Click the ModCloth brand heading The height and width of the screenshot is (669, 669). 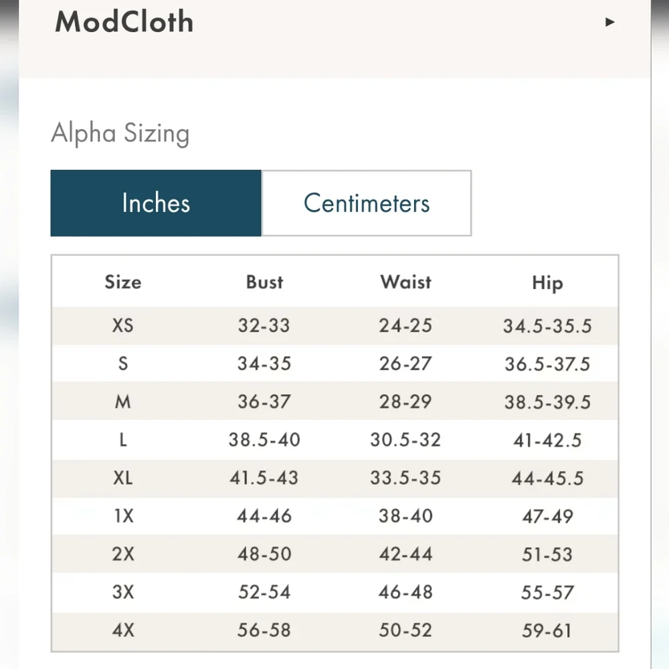tap(124, 22)
